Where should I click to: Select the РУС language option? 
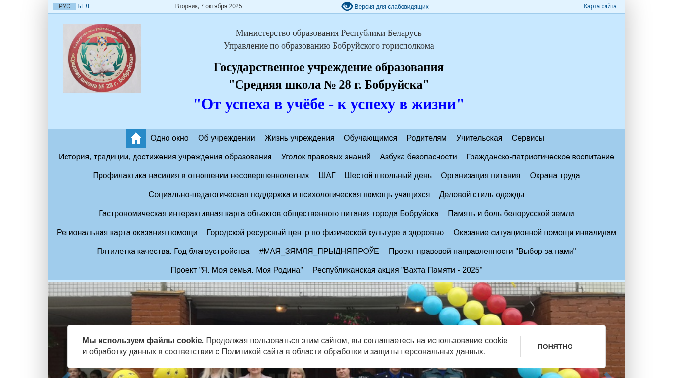[x=64, y=6]
